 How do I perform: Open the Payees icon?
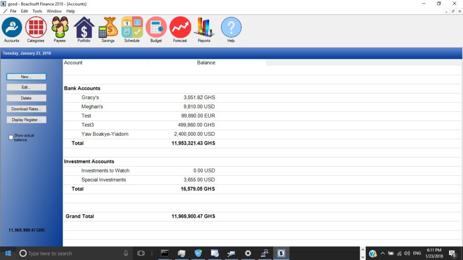click(x=60, y=27)
